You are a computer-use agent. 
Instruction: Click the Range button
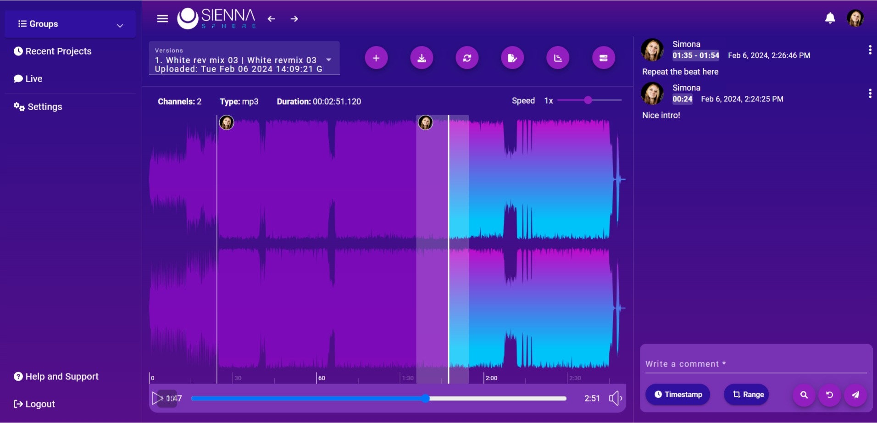click(746, 395)
